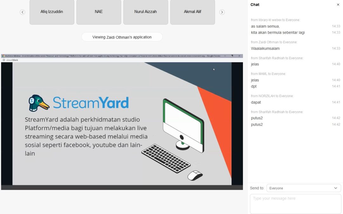
Task: Click Viewing Zaidi Othman's application label
Action: point(122,37)
